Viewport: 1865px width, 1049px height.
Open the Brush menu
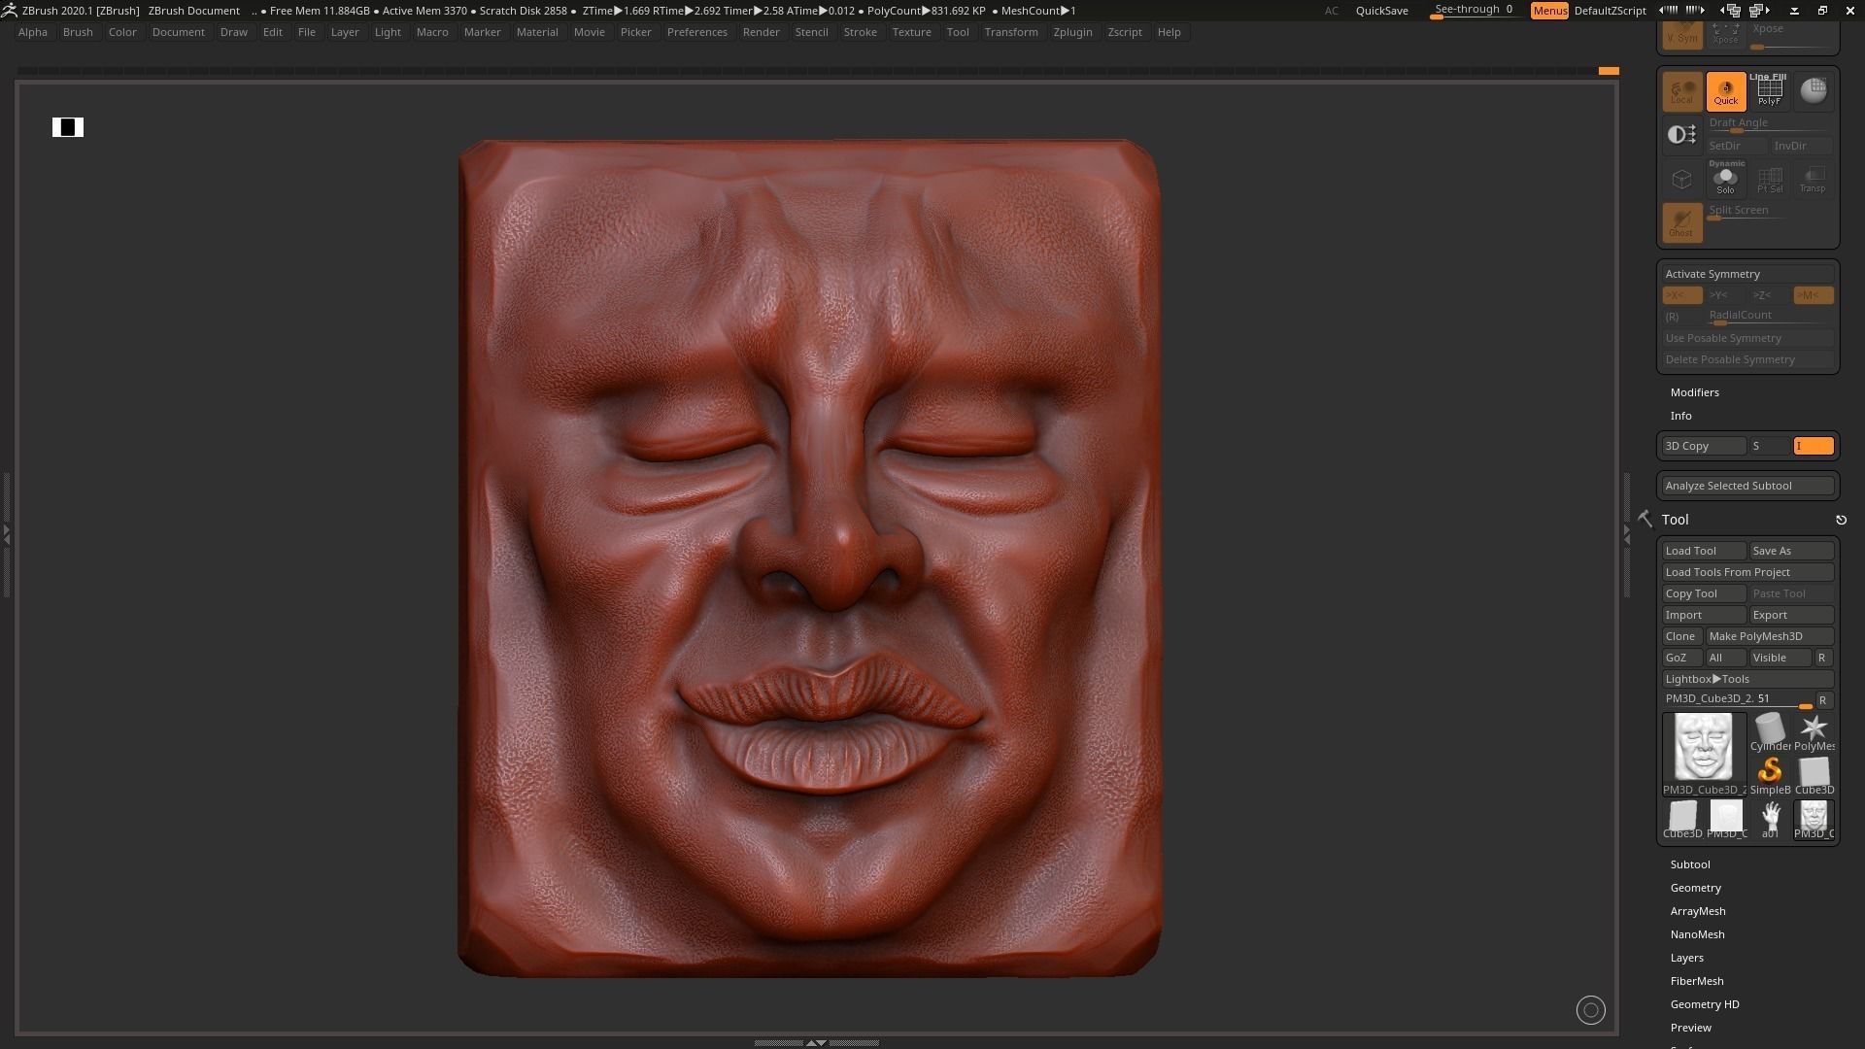point(78,32)
